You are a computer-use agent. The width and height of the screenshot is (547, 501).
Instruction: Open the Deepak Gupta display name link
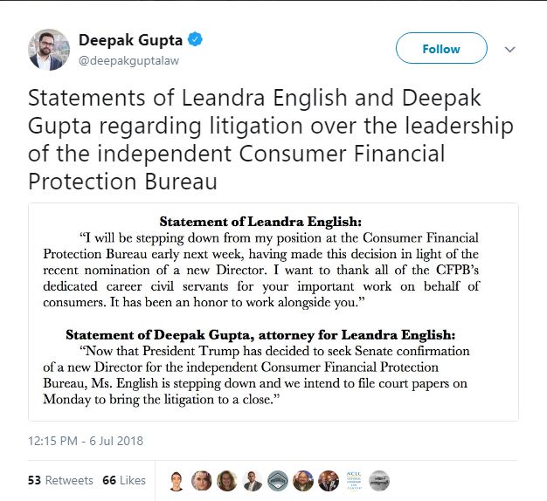[x=130, y=39]
